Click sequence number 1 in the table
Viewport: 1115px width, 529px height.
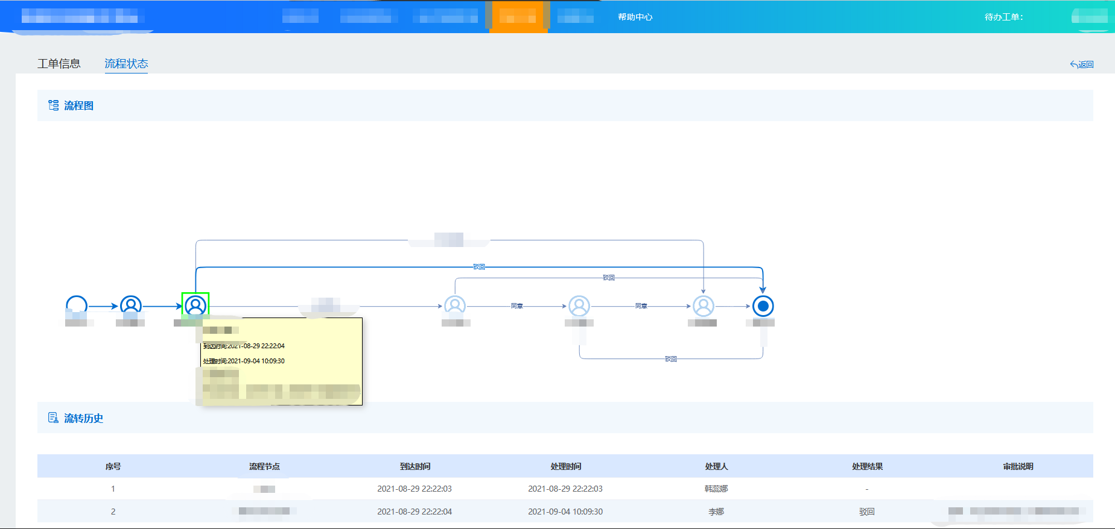(x=113, y=489)
